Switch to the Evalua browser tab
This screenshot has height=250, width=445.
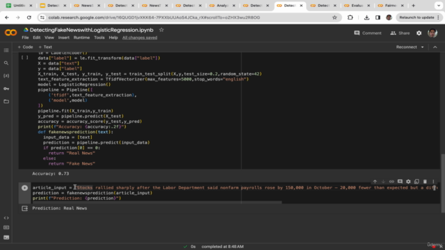pos(357,6)
